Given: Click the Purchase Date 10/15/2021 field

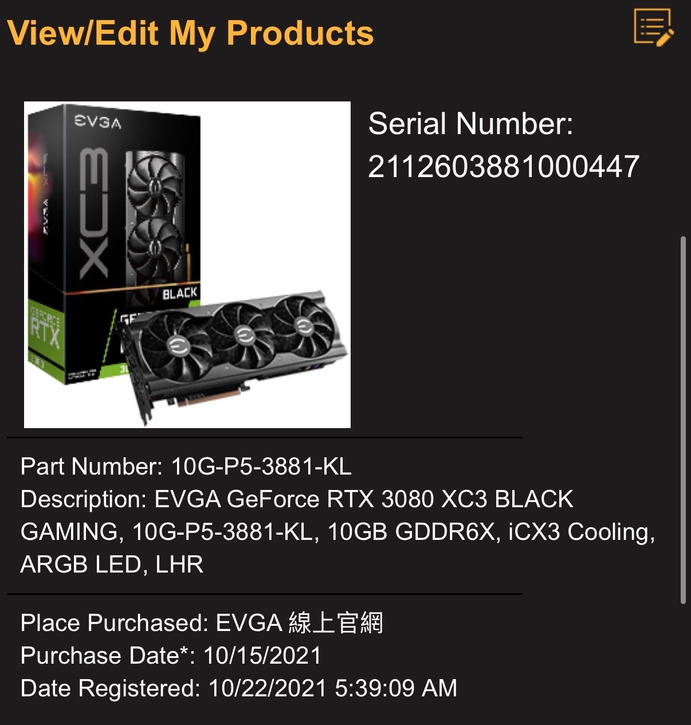Looking at the screenshot, I should (x=171, y=656).
